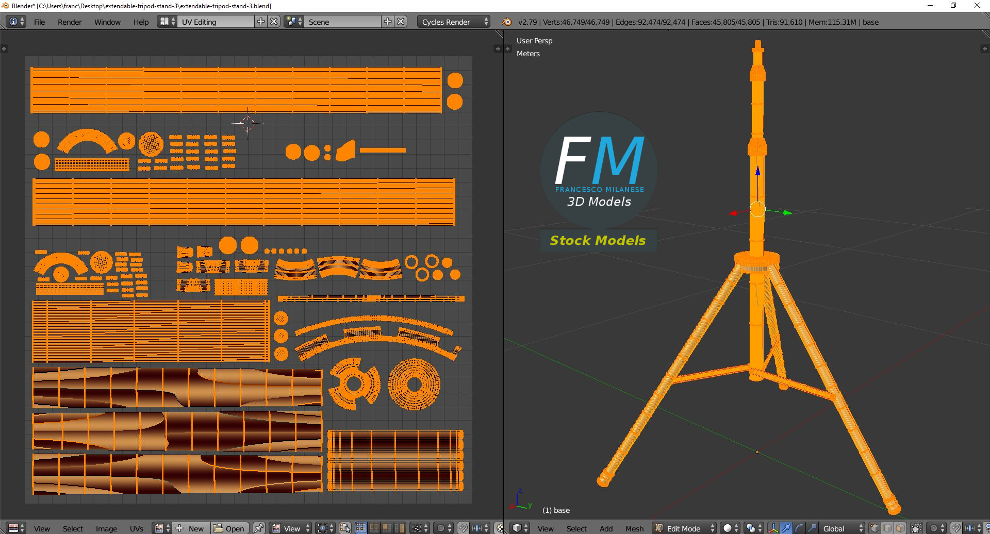Click the add screen layout plus icon
Image resolution: width=990 pixels, height=534 pixels.
tap(261, 22)
